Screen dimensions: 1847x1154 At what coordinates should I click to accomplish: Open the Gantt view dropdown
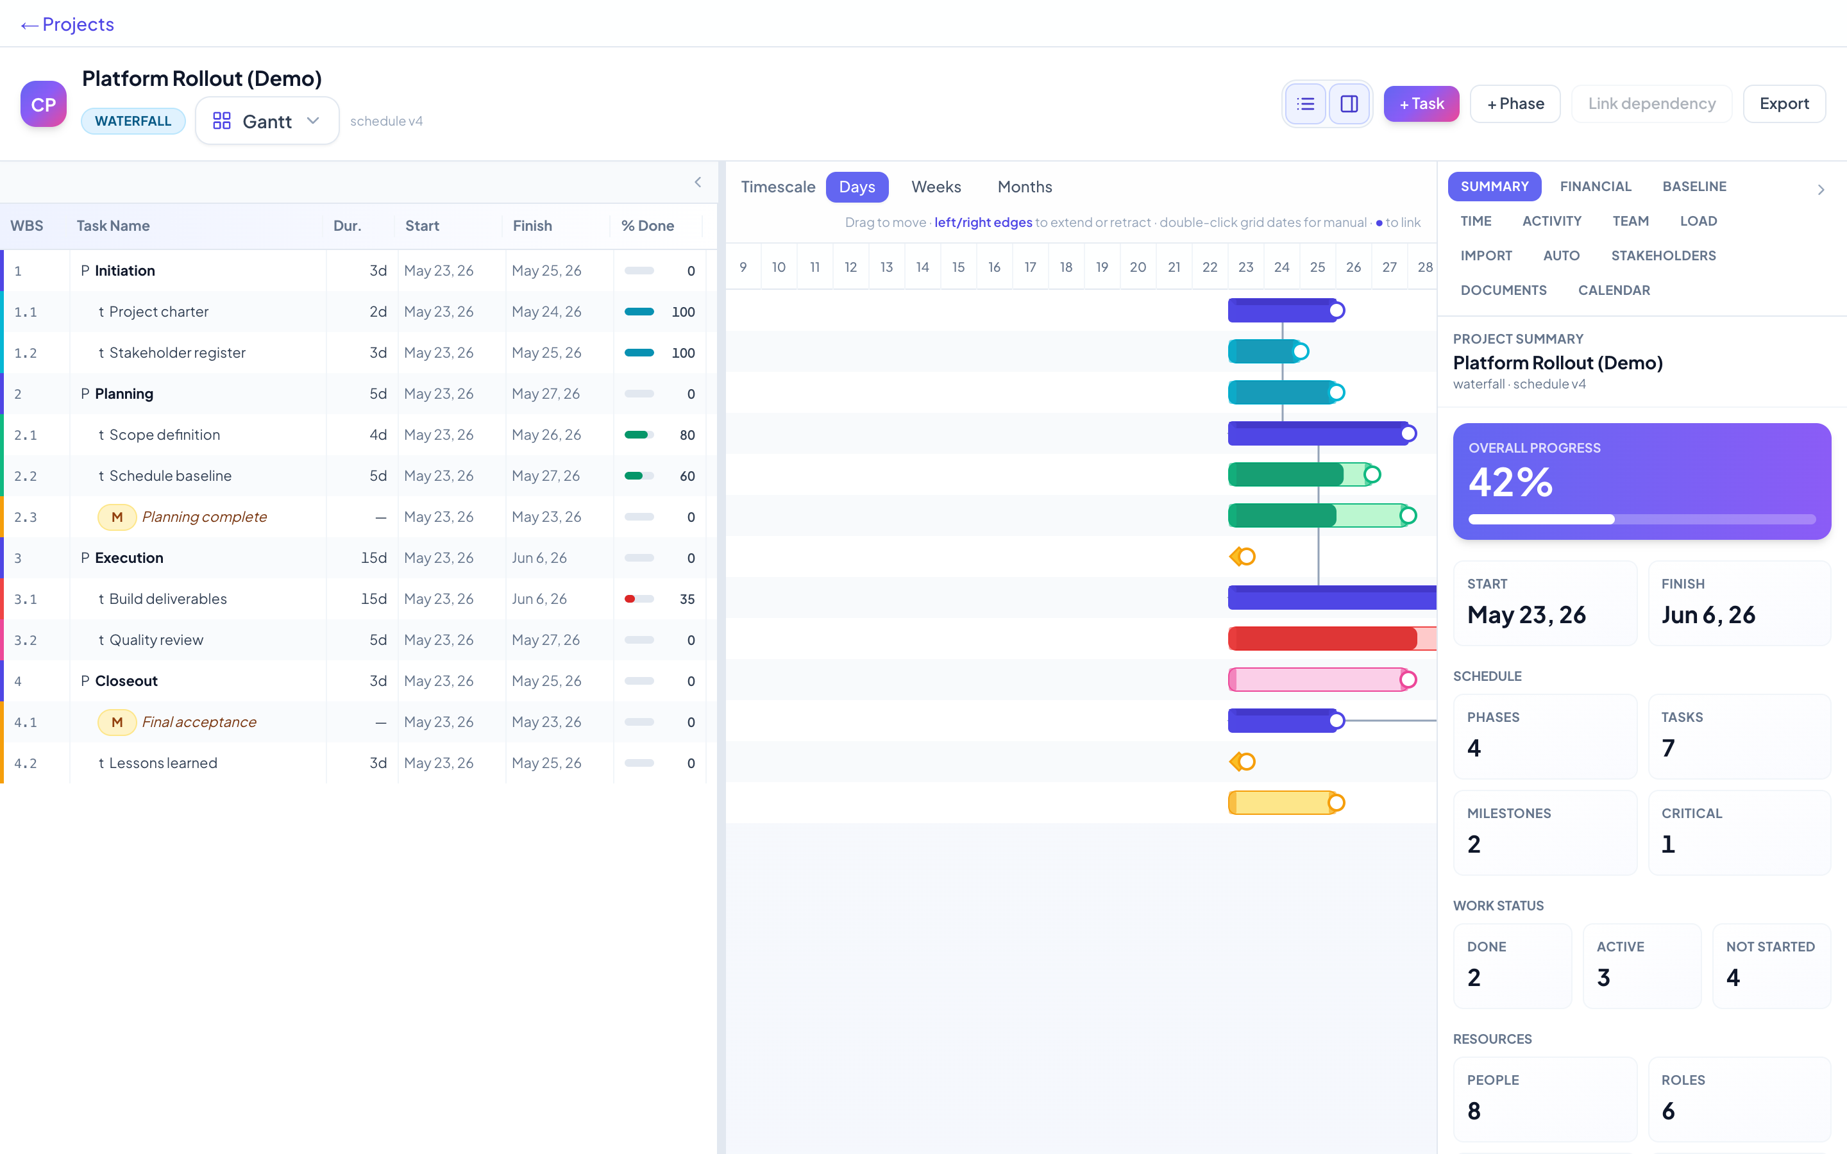(267, 121)
